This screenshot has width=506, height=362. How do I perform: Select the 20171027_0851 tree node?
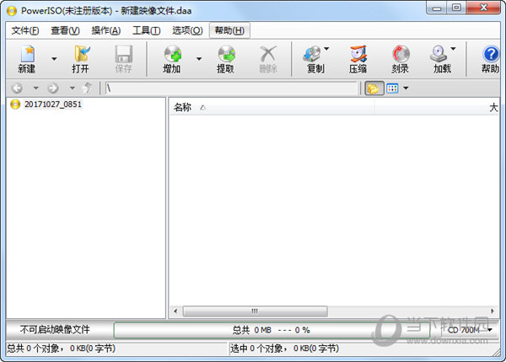coord(53,105)
